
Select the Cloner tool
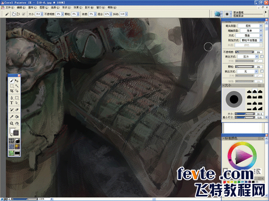point(12,110)
